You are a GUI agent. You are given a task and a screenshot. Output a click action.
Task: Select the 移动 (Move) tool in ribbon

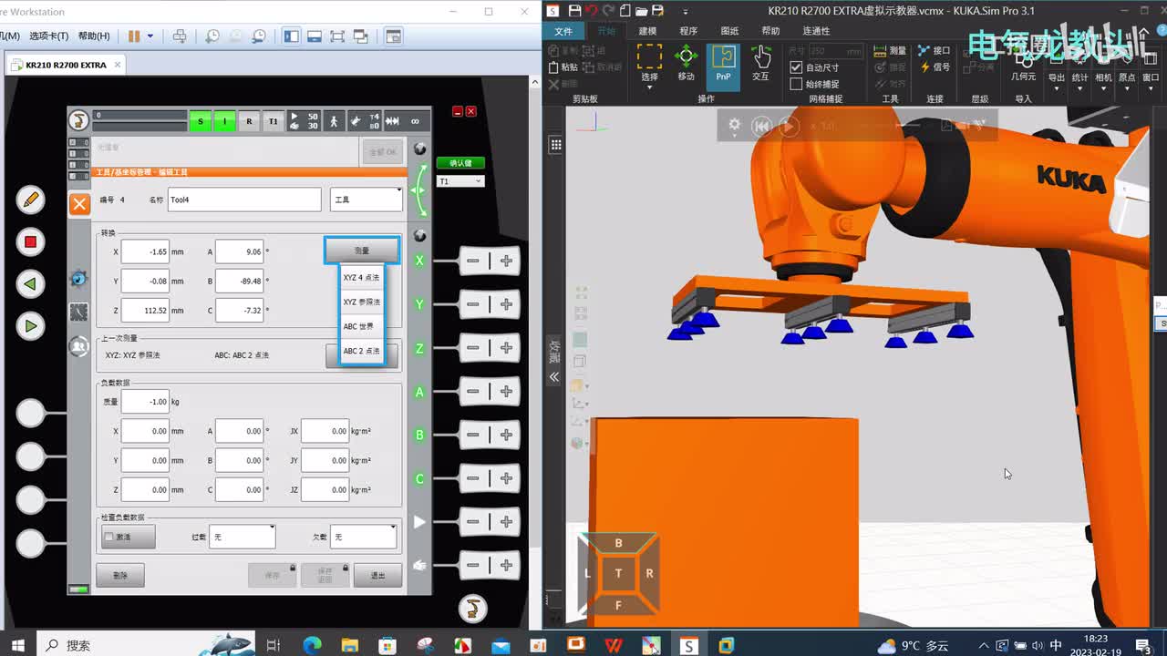coord(686,64)
